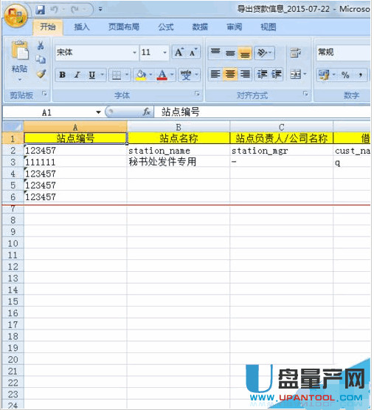Open the 公式 tab
This screenshot has width=374, height=410.
[166, 27]
